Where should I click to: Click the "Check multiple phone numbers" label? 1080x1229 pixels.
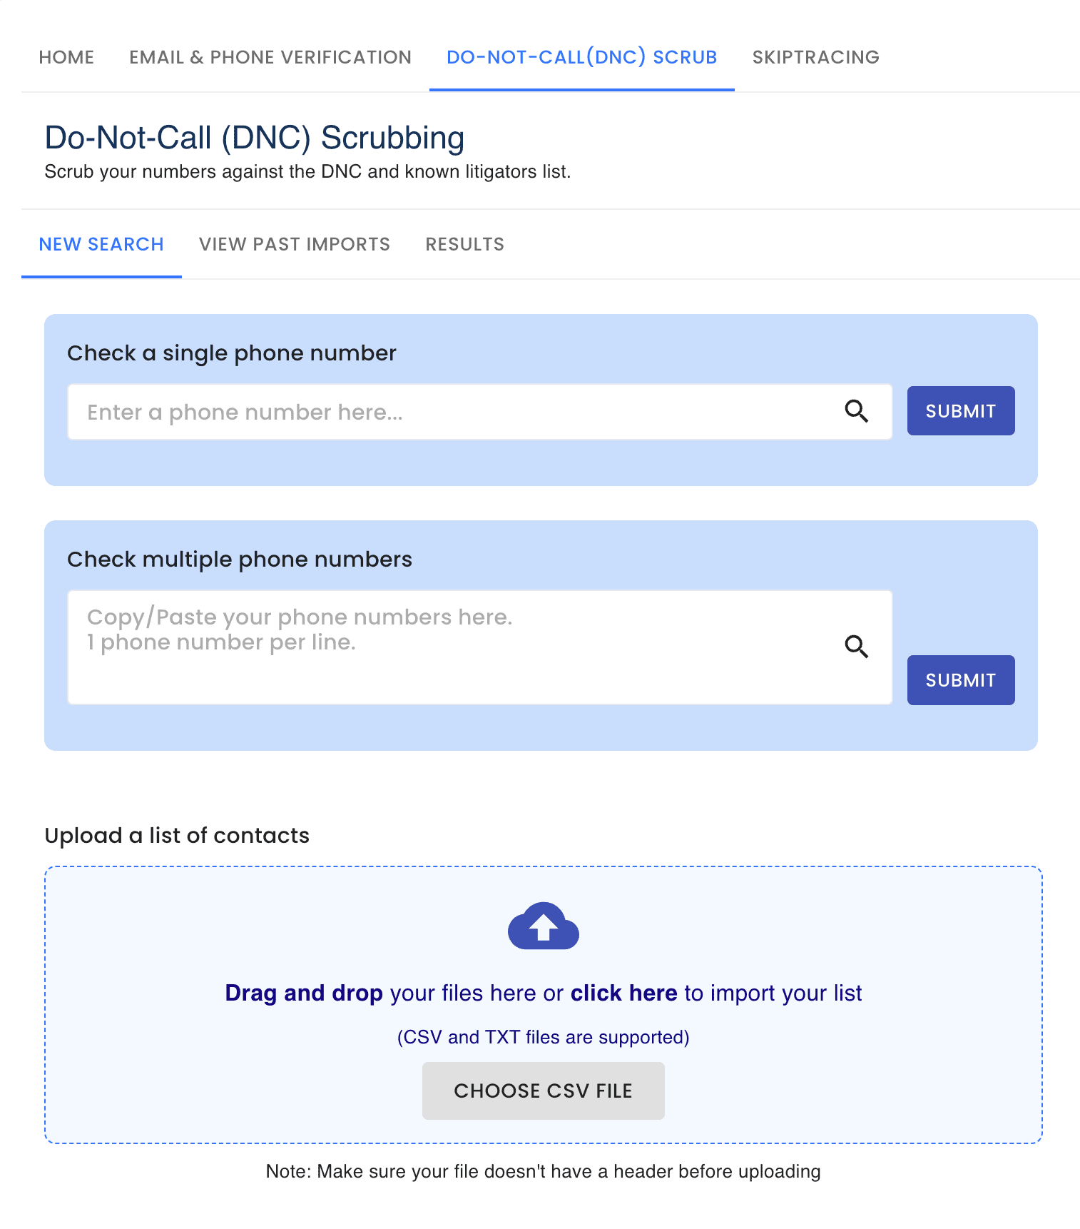pos(240,560)
